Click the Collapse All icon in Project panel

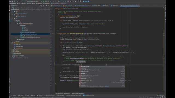point(43,6)
